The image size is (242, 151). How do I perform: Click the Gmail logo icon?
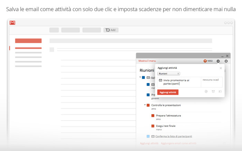tap(12, 23)
